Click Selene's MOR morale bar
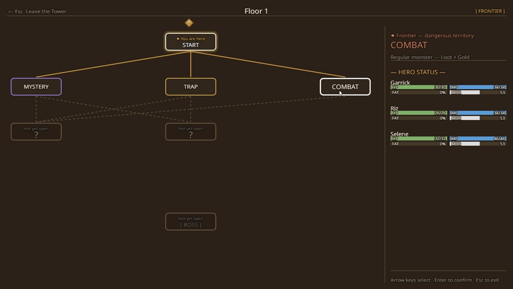Viewport: 513px width, 289px height. tap(478, 144)
